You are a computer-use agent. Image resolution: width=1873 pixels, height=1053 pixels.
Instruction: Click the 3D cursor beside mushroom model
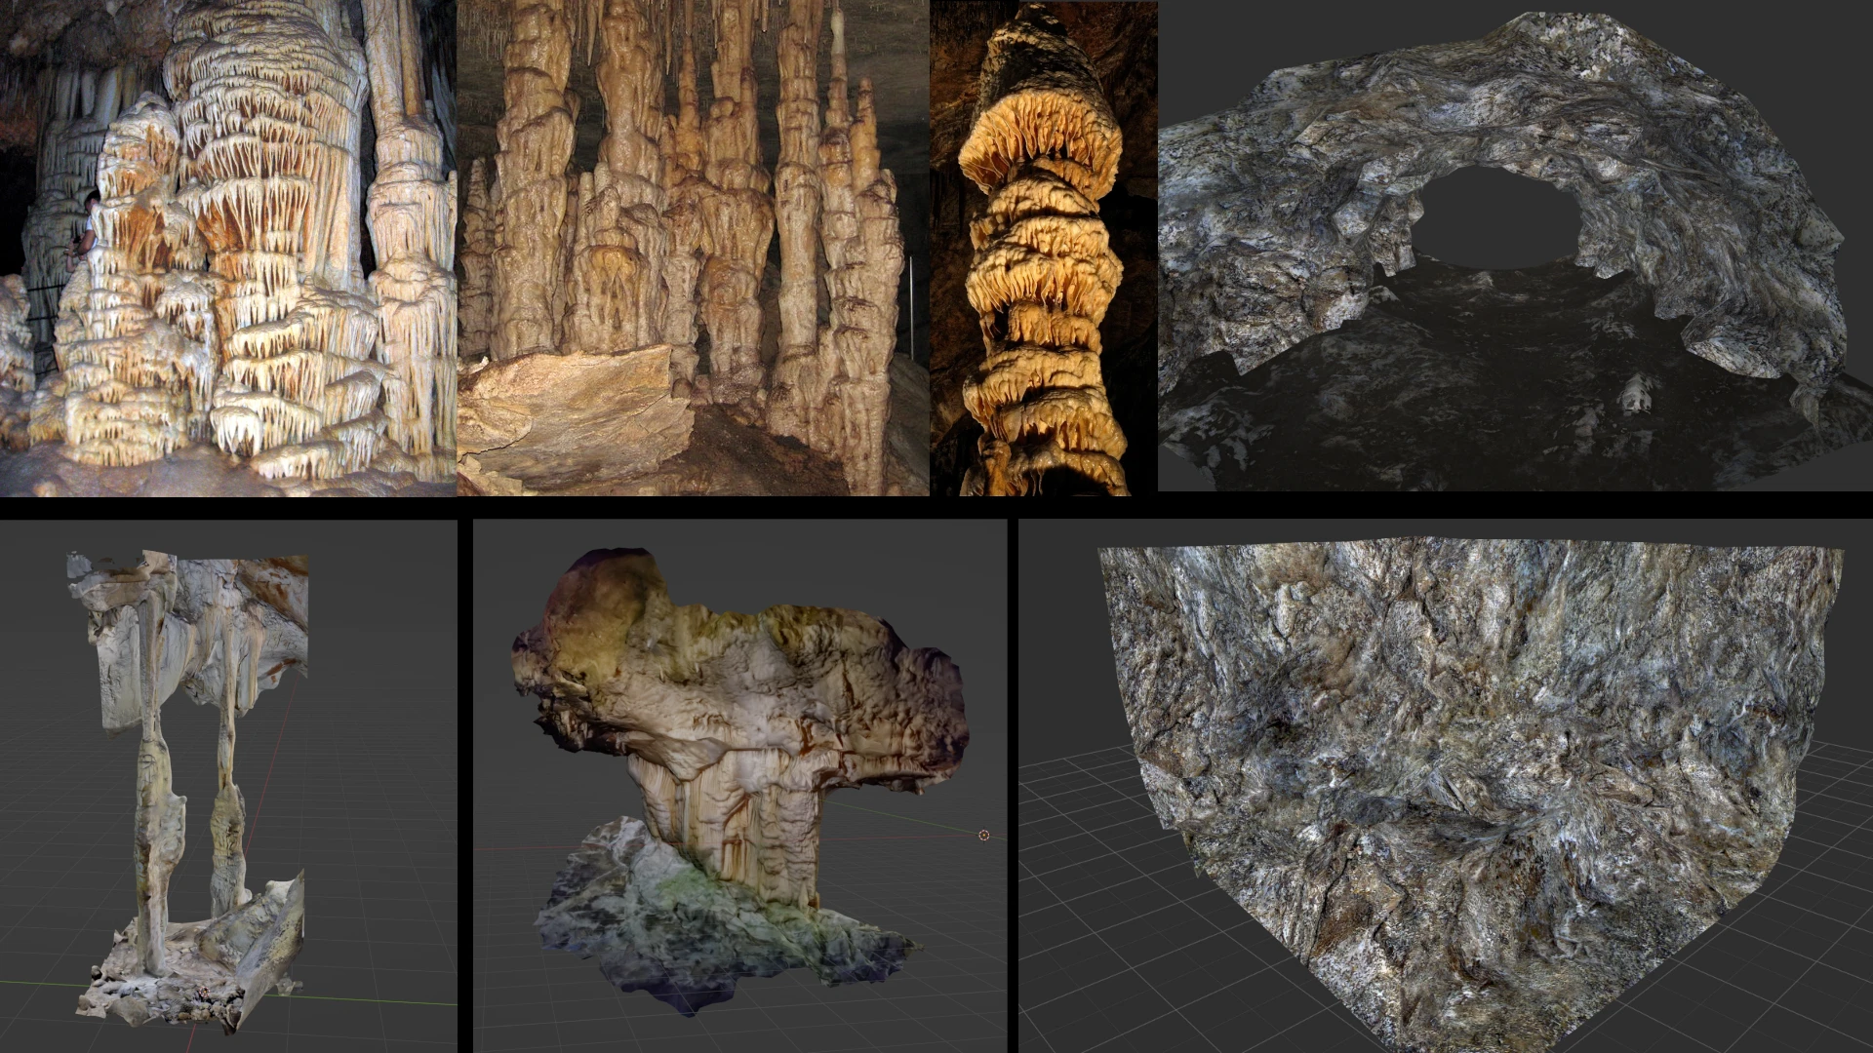[983, 835]
